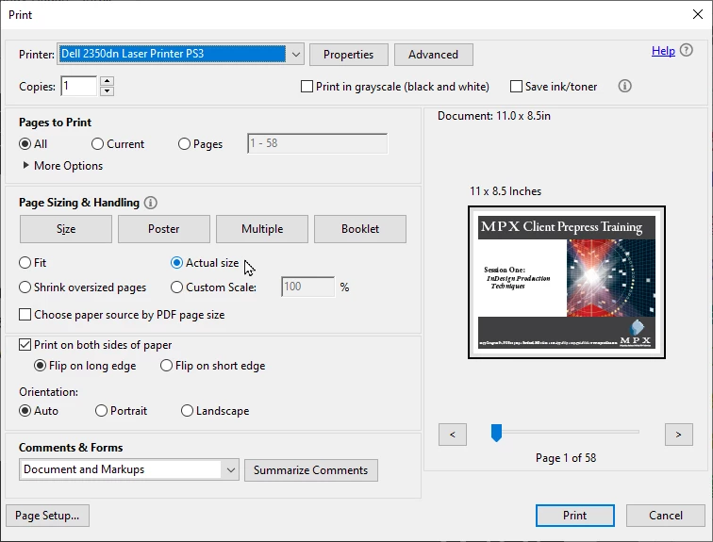Screen dimensions: 713x542
Task: Click the Page Sizing & Handling info icon
Action: click(x=151, y=203)
